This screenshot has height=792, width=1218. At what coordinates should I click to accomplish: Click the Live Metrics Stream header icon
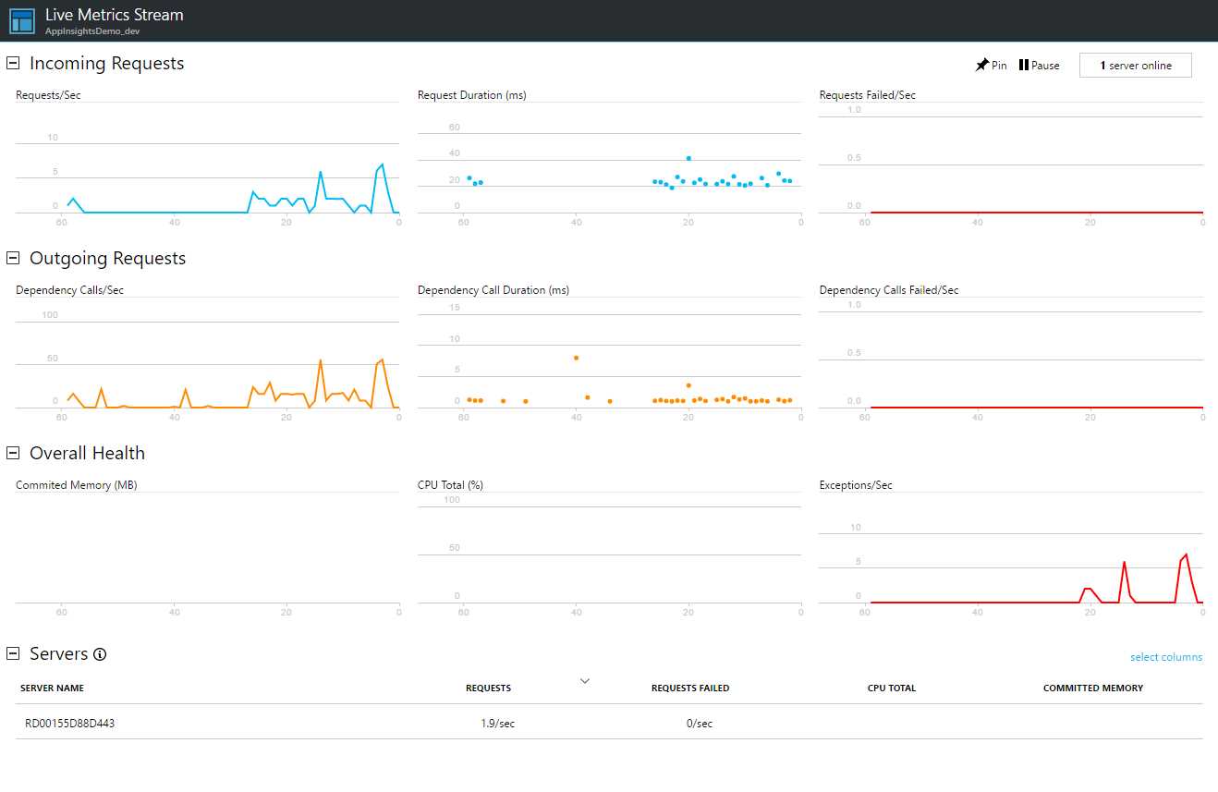coord(20,20)
